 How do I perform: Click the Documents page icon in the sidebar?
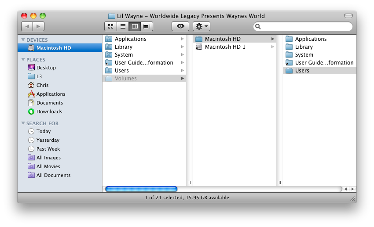coord(31,103)
